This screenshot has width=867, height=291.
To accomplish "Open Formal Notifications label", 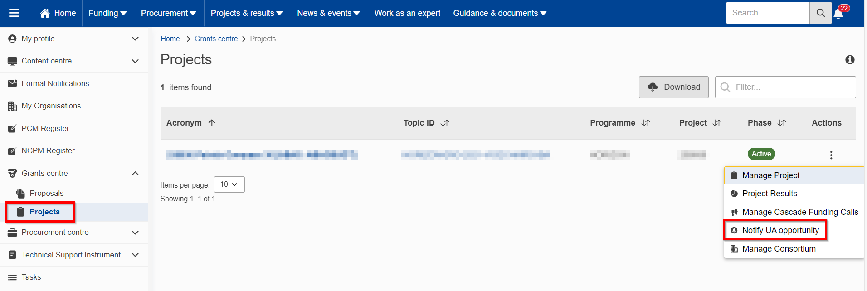I will [55, 83].
